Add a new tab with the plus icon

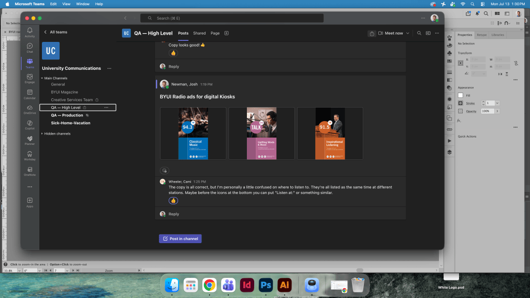[227, 33]
